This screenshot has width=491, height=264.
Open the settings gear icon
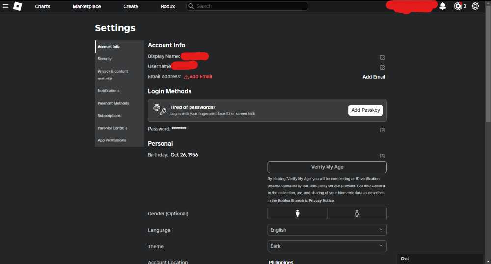pos(475,6)
